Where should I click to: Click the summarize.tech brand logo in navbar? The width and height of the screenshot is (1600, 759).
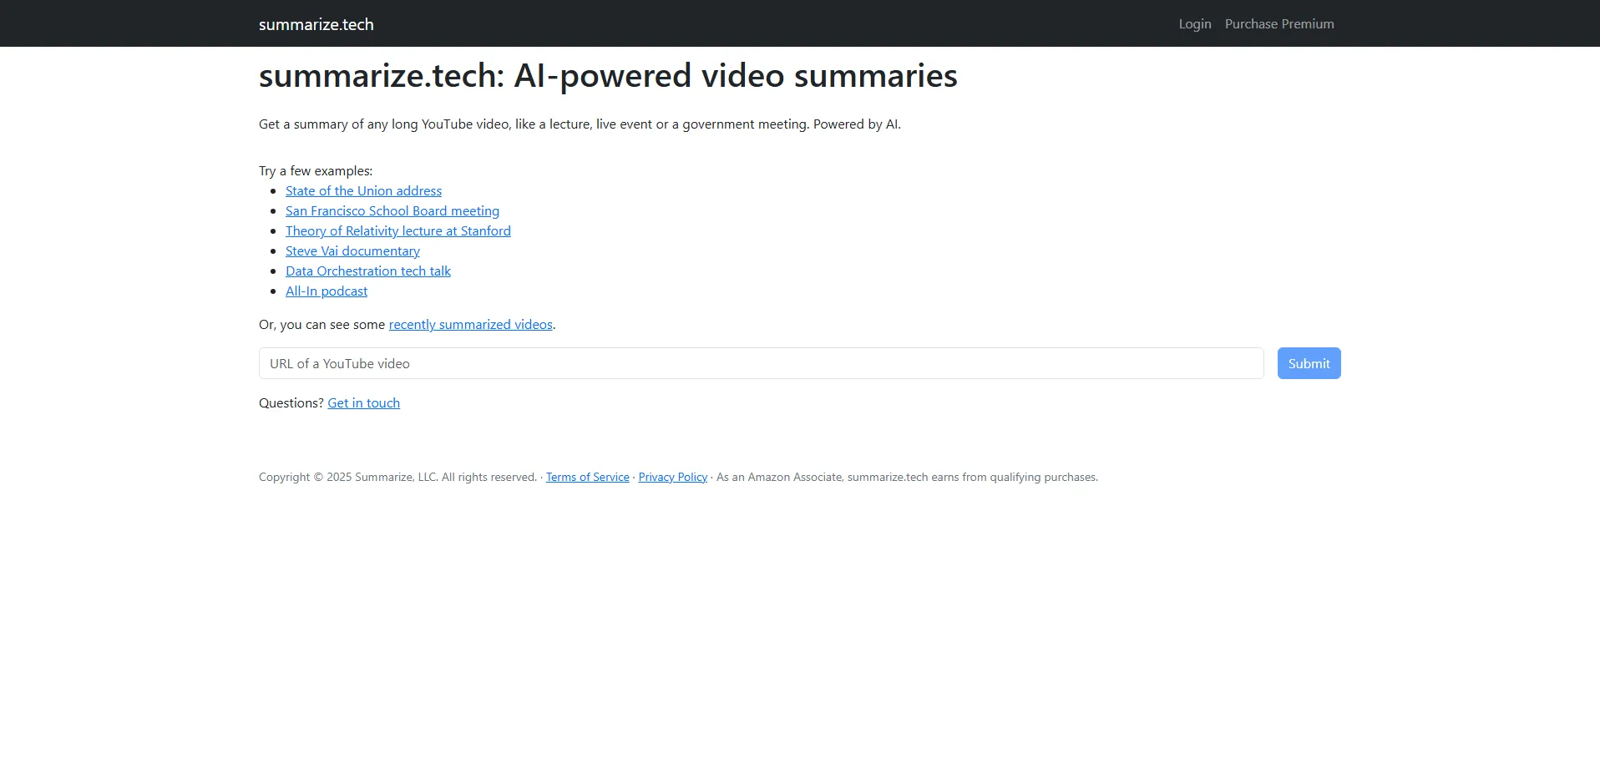click(316, 24)
